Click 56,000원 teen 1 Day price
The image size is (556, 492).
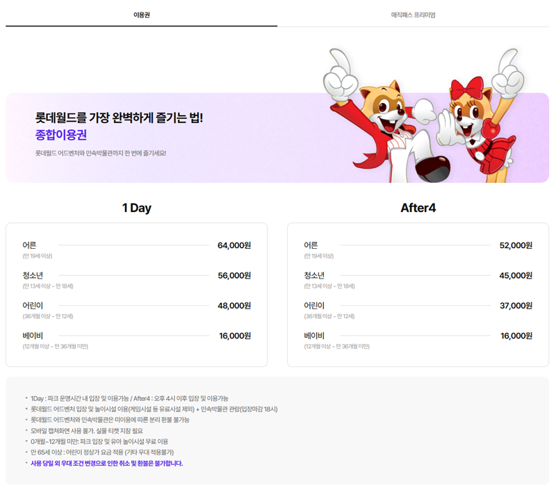(x=234, y=275)
